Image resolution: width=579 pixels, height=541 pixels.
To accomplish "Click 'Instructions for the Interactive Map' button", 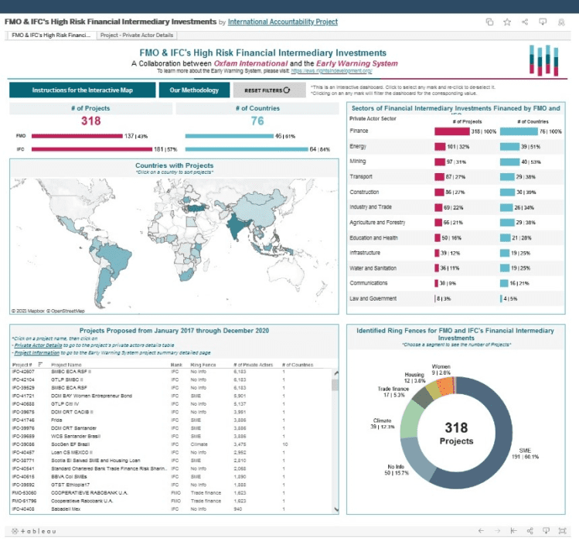I will 83,90.
